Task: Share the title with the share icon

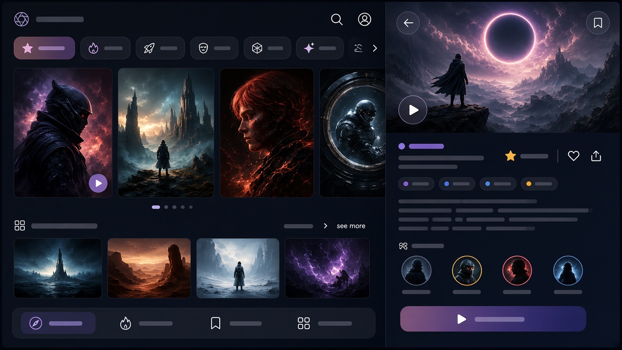Action: click(x=596, y=156)
